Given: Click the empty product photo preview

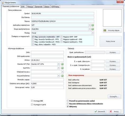Looking at the screenshot, I should coord(112,18).
